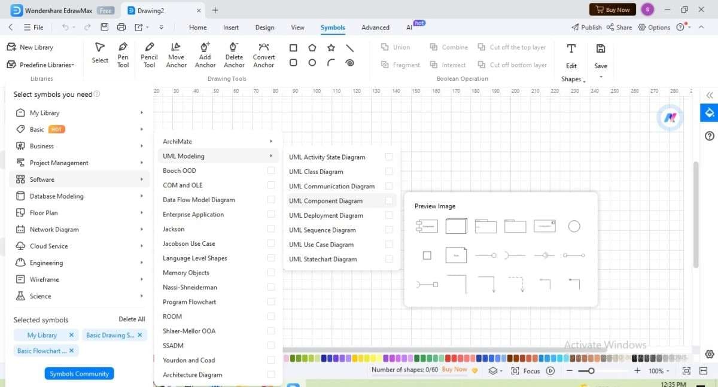Select the rounded rectangle tool
The height and width of the screenshot is (387, 718).
click(293, 62)
